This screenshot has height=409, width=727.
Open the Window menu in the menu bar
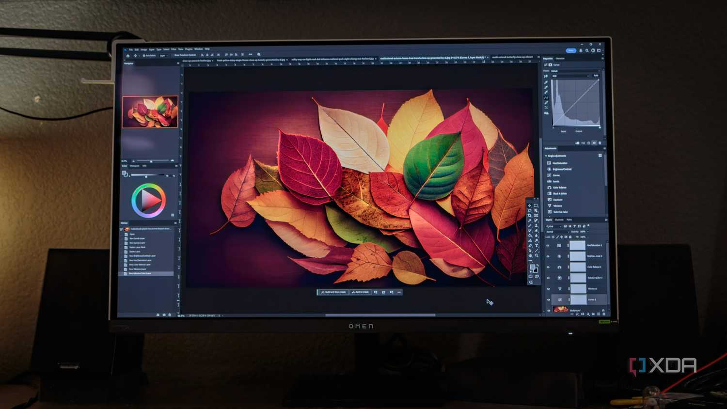[198, 49]
